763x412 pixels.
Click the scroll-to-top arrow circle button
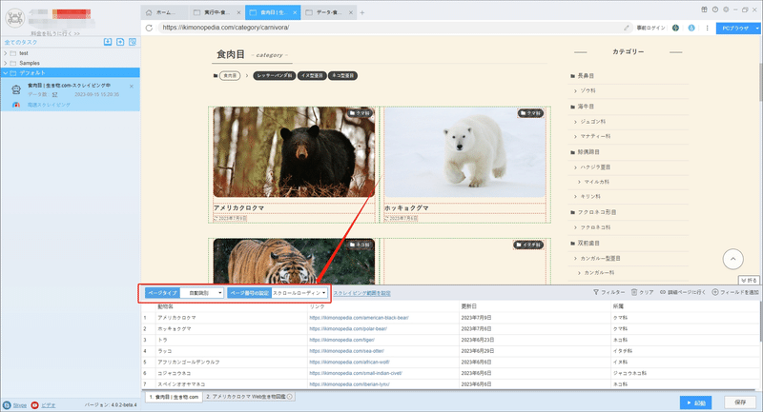point(732,259)
